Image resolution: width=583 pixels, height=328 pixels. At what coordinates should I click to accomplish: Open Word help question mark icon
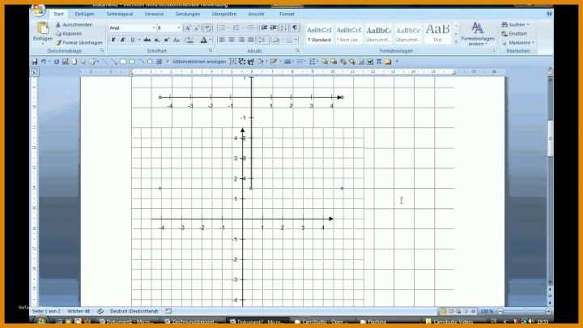(549, 14)
